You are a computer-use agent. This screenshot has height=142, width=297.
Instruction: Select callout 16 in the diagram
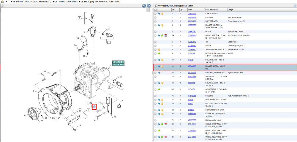click(42, 120)
